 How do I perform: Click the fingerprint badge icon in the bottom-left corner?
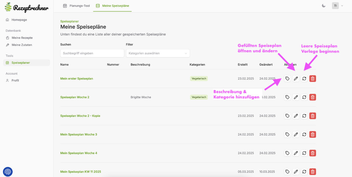coord(8,172)
